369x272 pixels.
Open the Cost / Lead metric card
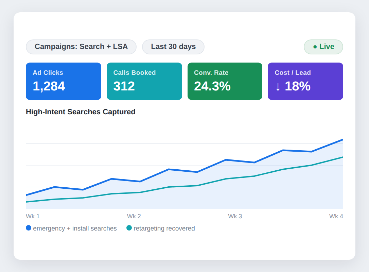pyautogui.click(x=305, y=81)
